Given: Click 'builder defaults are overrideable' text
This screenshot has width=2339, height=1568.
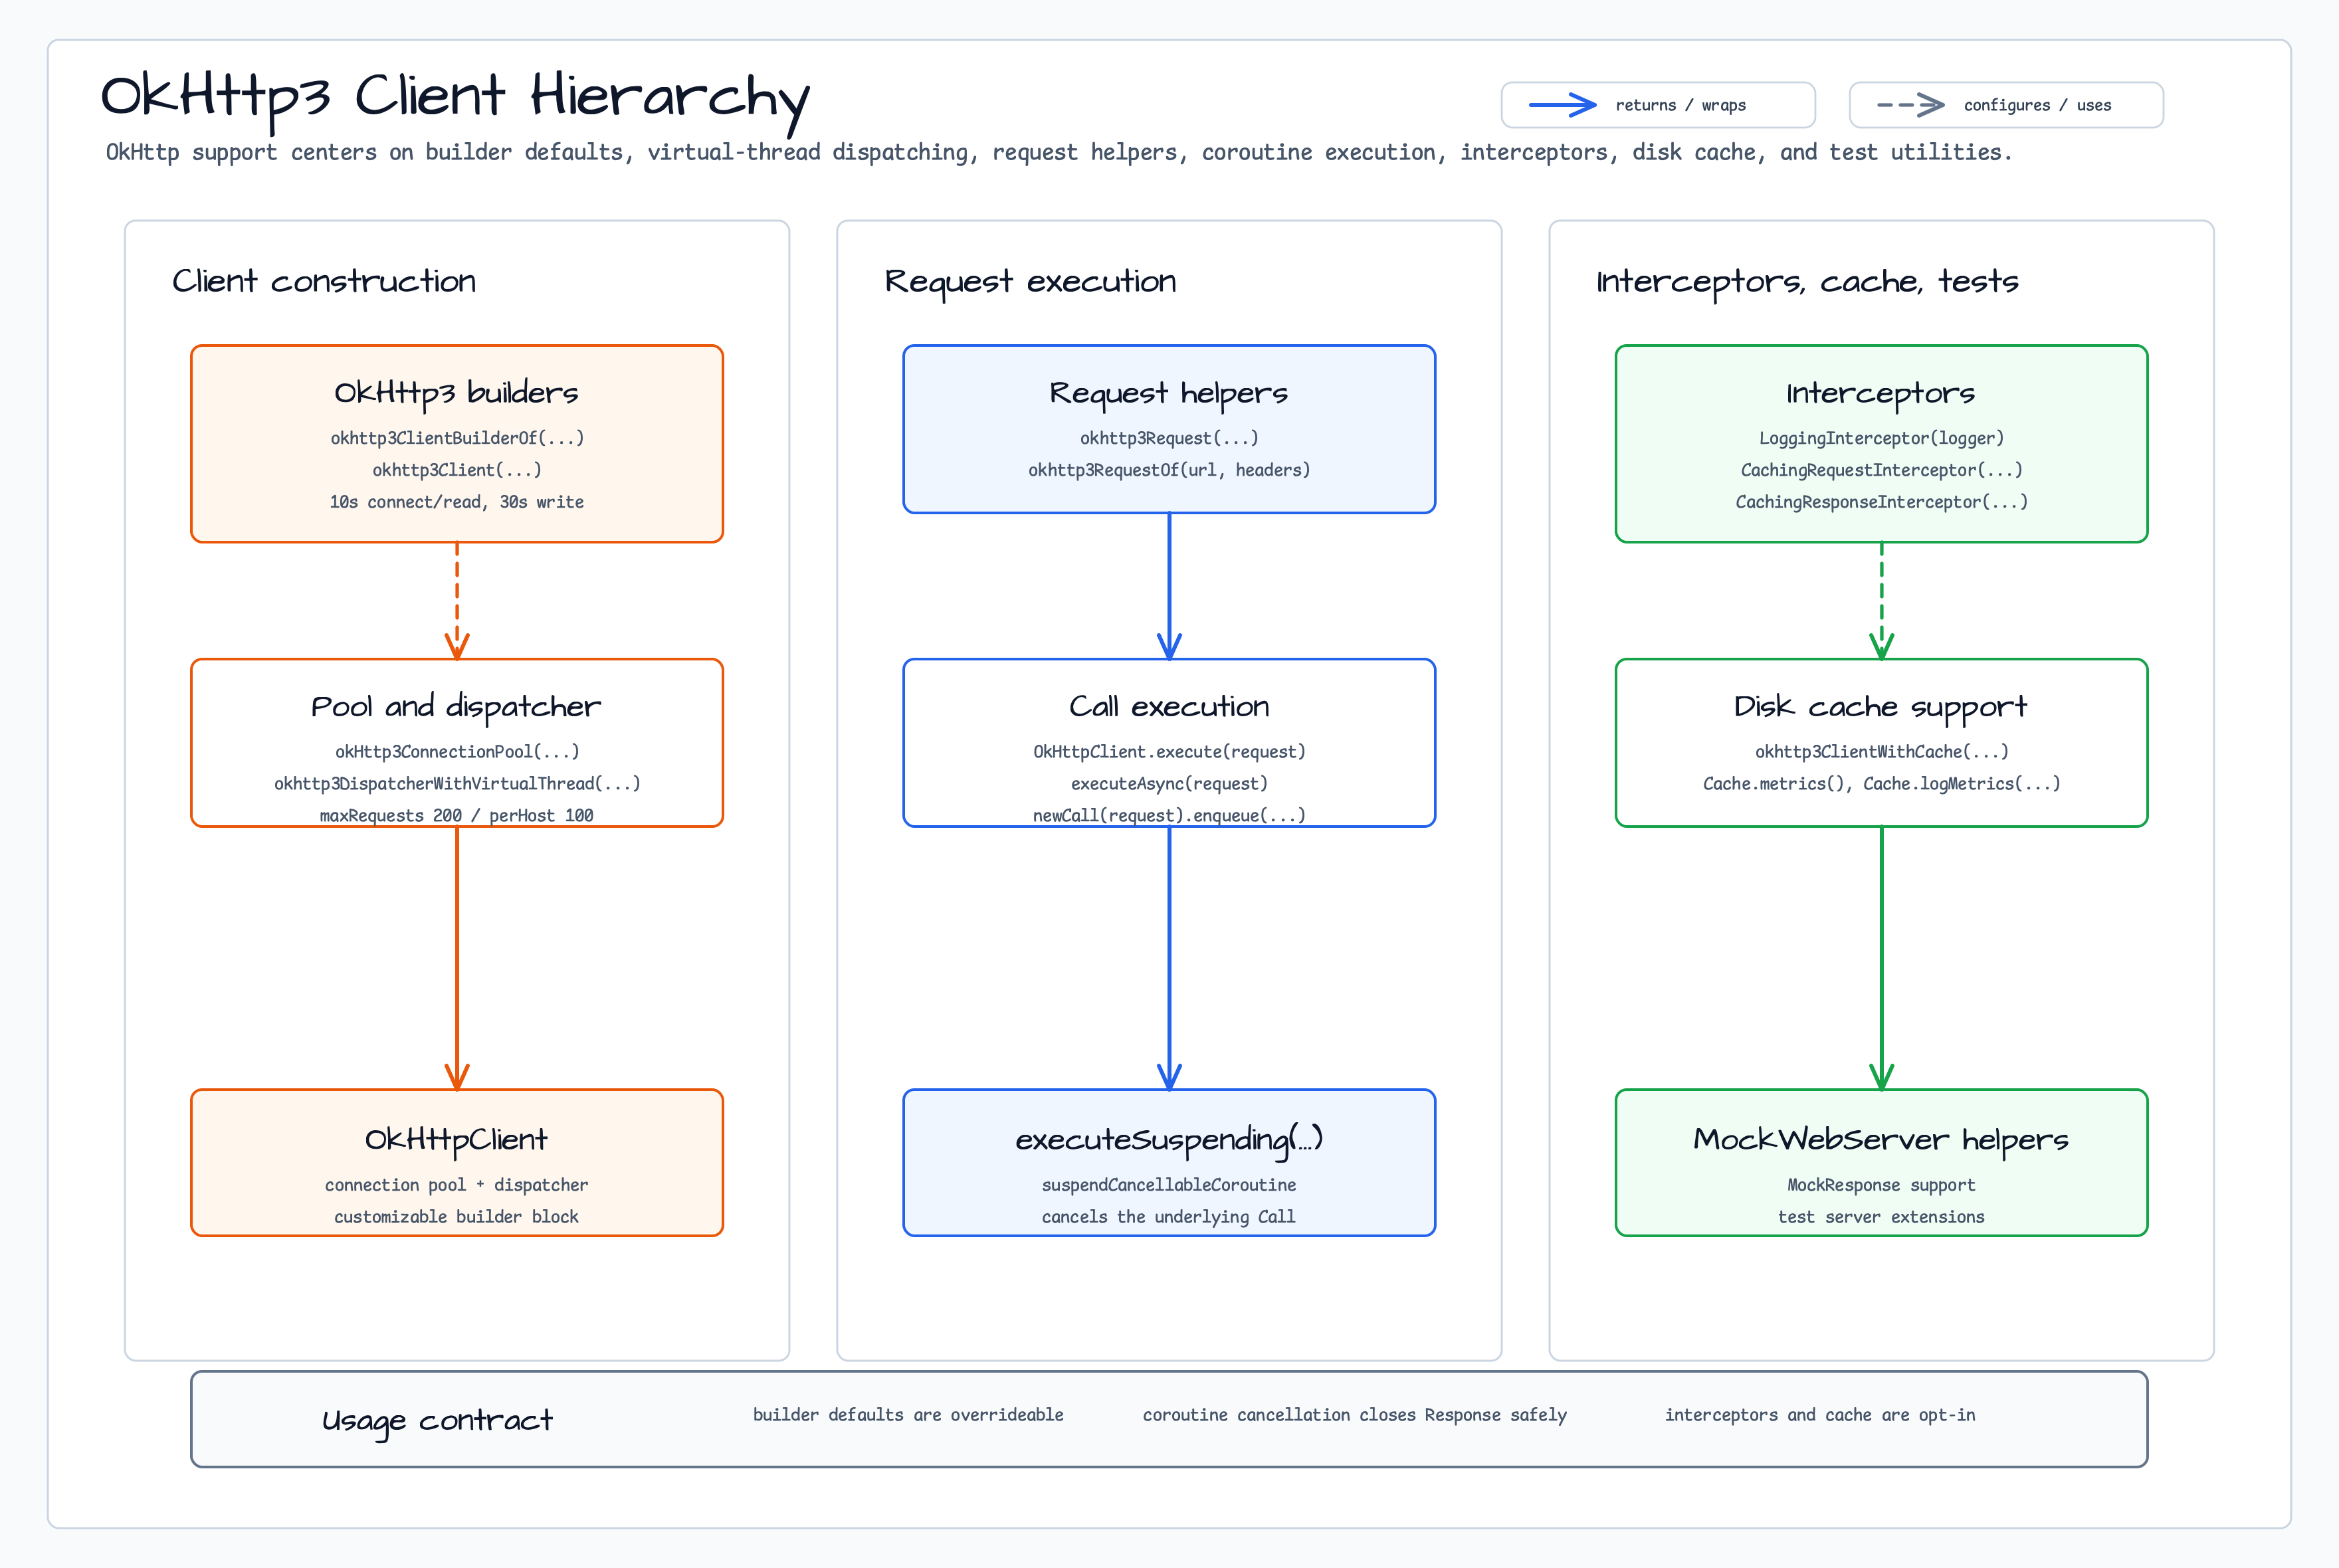Looking at the screenshot, I should (908, 1415).
